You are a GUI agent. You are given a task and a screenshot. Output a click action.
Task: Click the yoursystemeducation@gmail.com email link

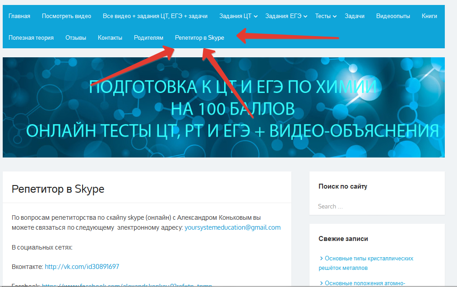233,227
